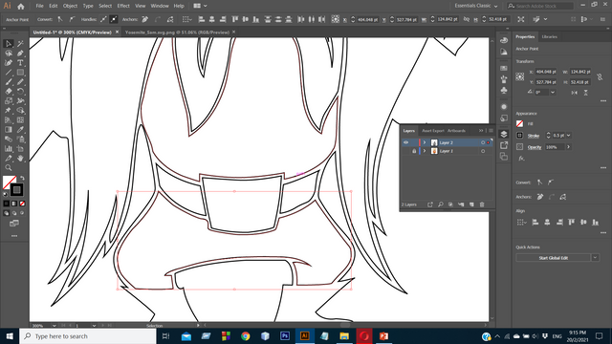Click horizontal align left in control bar
Viewport: 612px width, 344px height.
tap(202, 19)
